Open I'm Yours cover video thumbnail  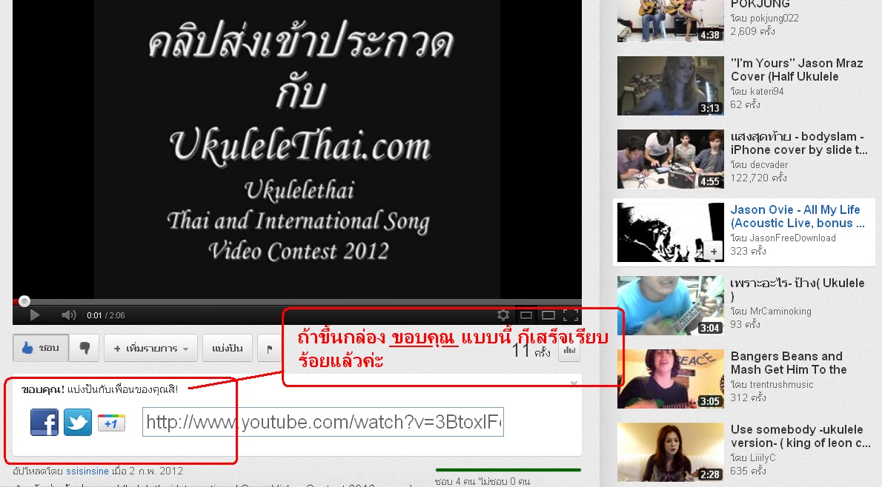tap(671, 86)
